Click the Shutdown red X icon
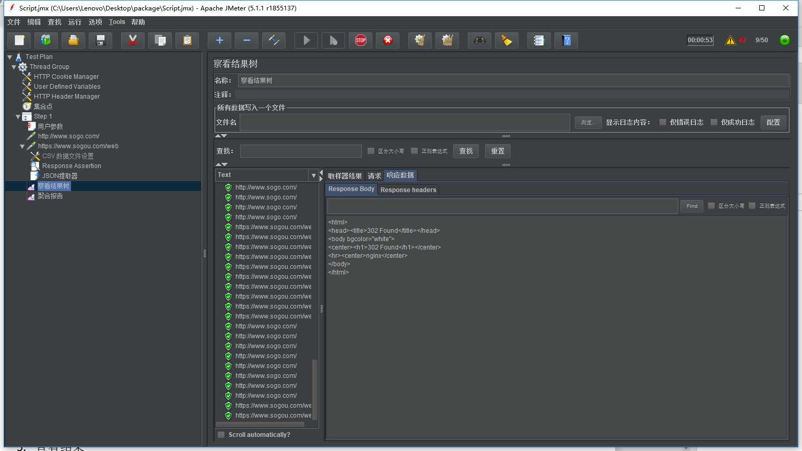 387,40
